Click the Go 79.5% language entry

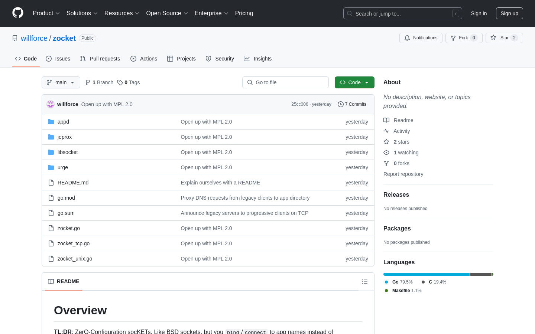point(399,282)
